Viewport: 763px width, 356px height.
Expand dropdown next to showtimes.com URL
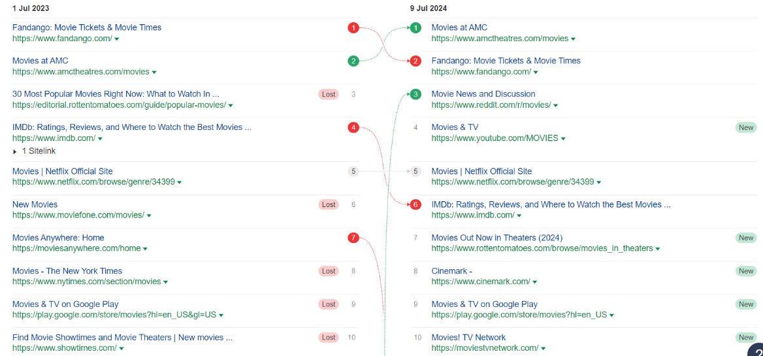click(x=122, y=348)
